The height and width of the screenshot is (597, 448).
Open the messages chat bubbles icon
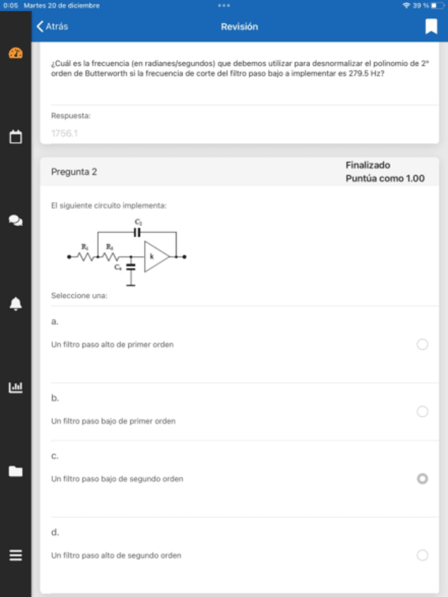[15, 220]
